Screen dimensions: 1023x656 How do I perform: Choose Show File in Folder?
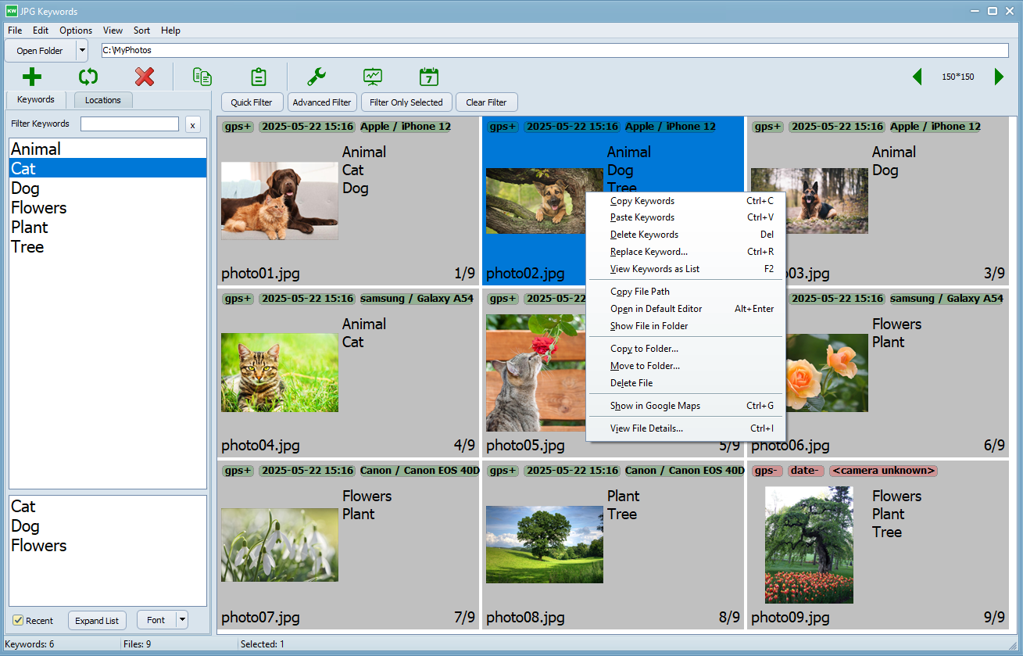(685, 326)
